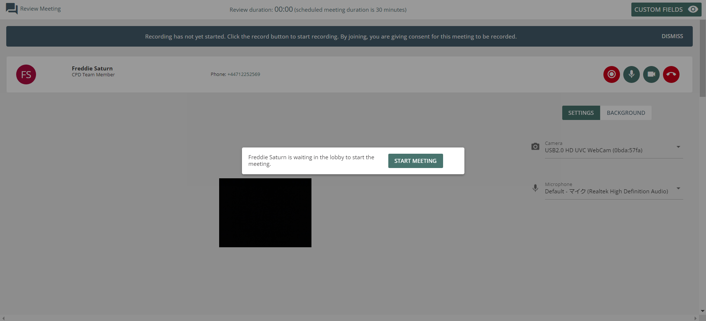Screen dimensions: 706x321
Task: Dismiss the recording notice banner
Action: click(672, 36)
